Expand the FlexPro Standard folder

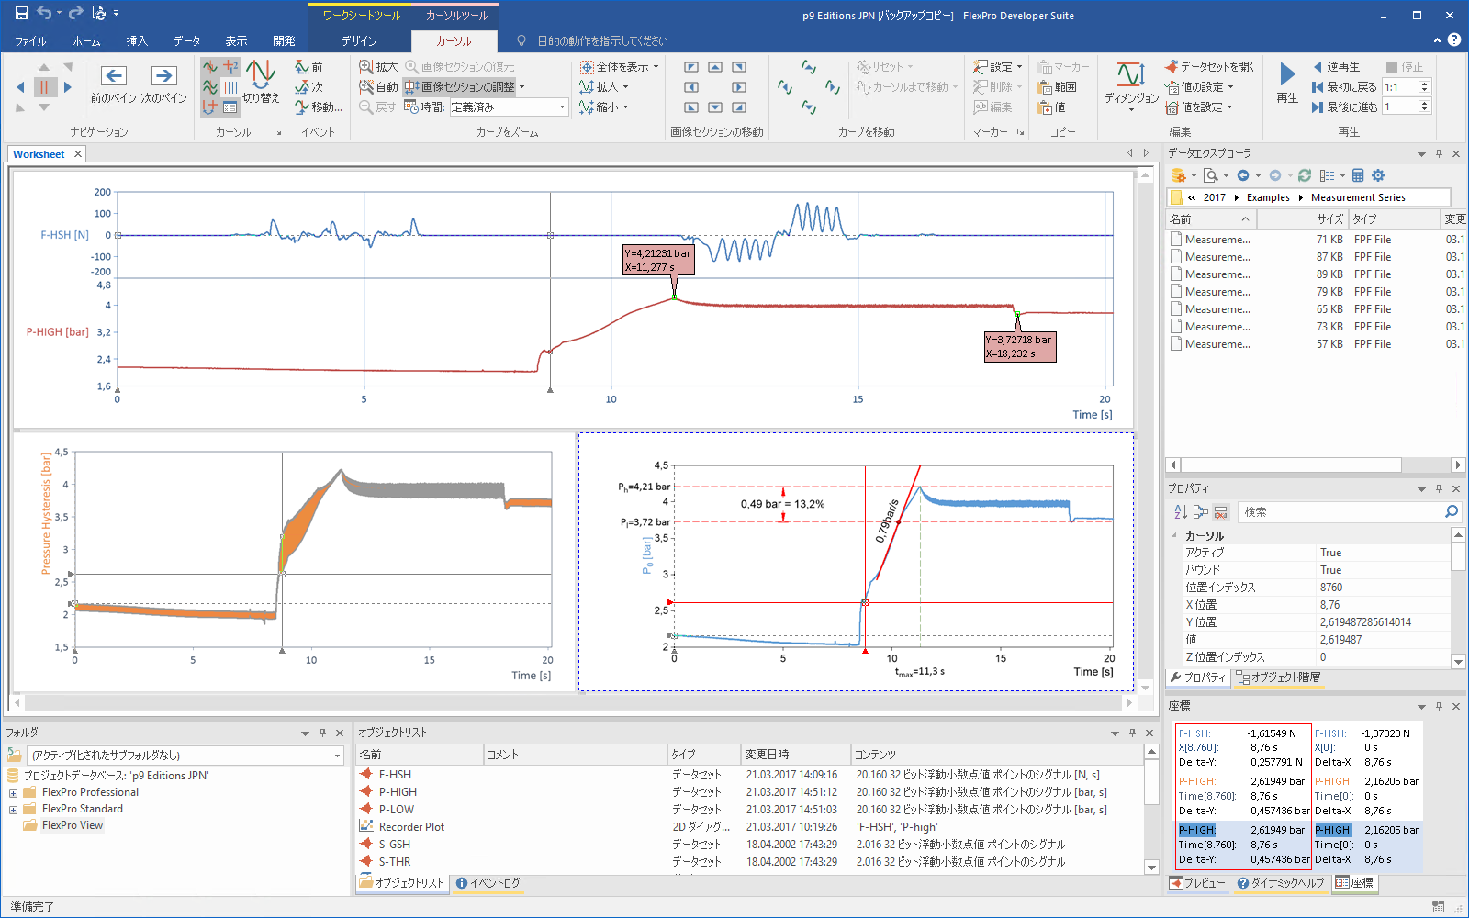pyautogui.click(x=13, y=810)
